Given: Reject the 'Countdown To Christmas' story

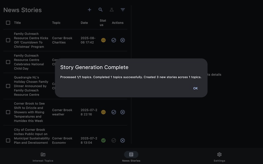Looking at the screenshot, I should pos(123,40).
